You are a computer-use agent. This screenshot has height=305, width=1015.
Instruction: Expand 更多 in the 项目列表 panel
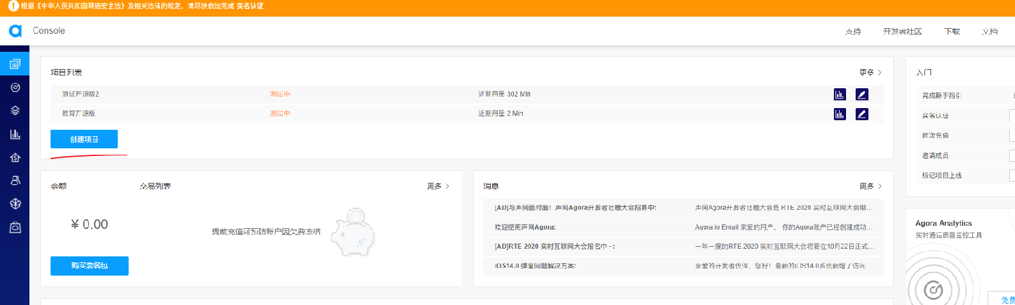(870, 72)
